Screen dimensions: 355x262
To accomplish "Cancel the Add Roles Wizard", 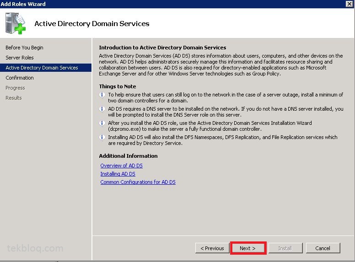I will coord(323,248).
